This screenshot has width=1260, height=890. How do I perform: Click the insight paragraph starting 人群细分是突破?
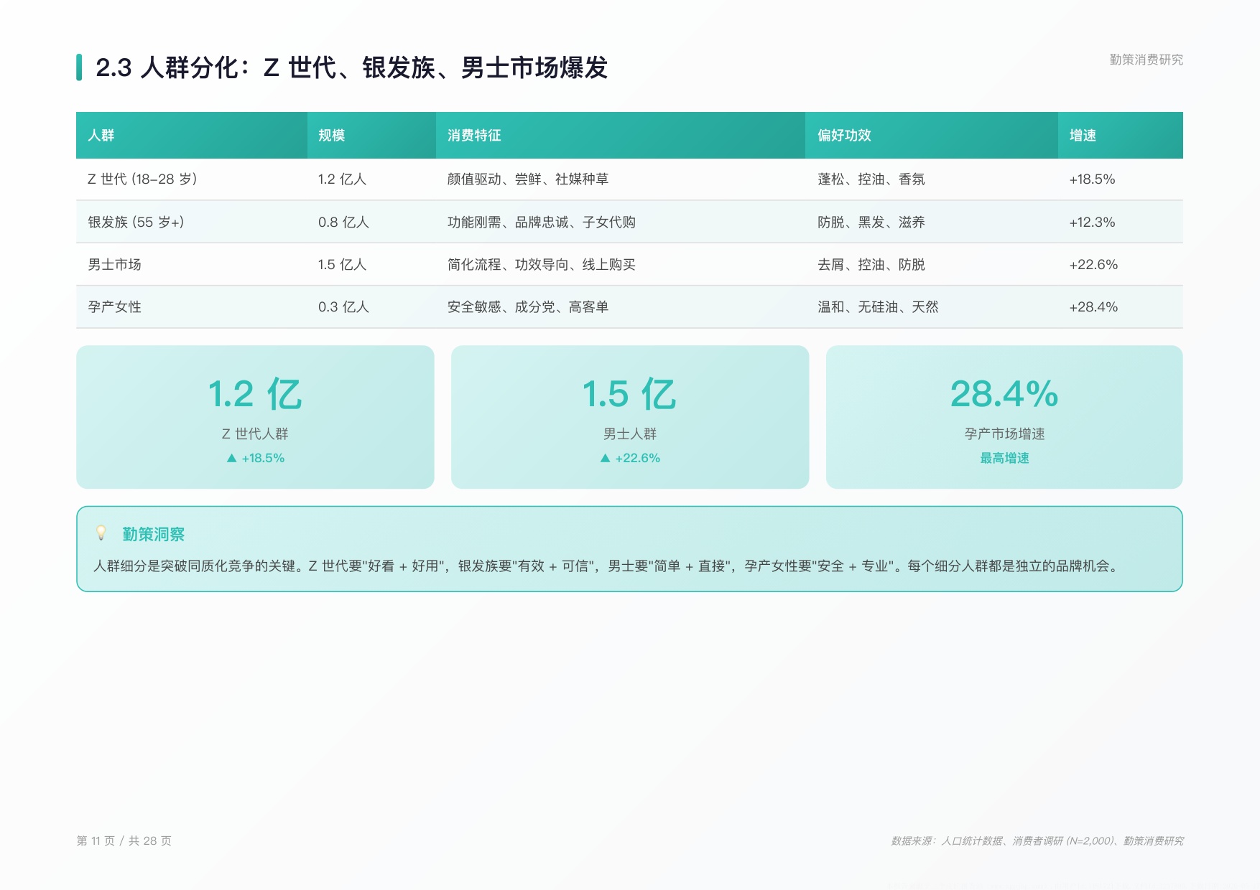click(607, 566)
